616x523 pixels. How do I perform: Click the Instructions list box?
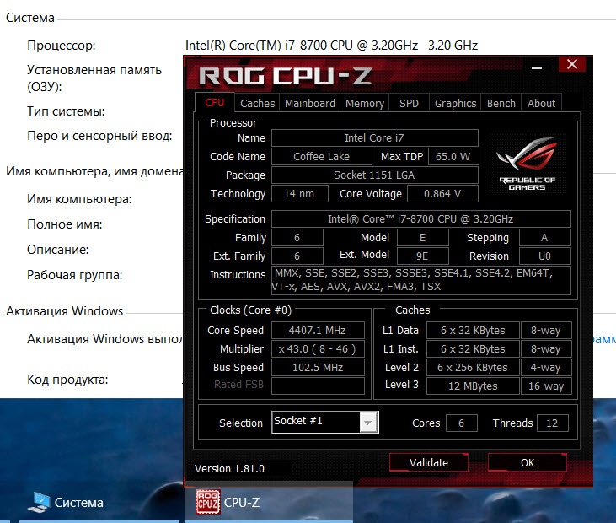(420, 280)
